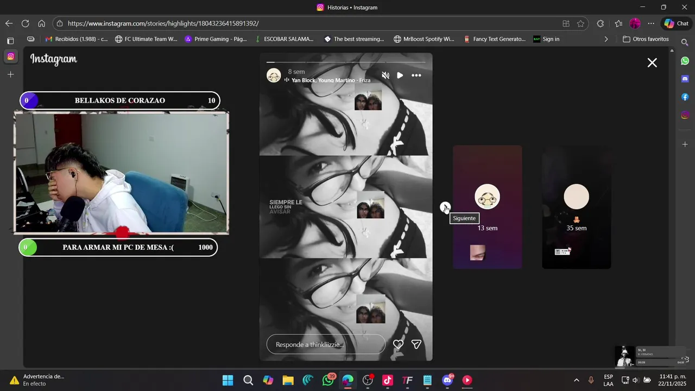Open Edge settings and more menu

pos(651,23)
